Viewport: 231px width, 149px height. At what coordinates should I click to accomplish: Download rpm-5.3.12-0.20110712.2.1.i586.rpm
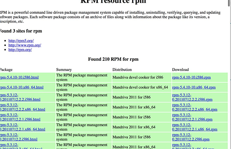(192, 117)
